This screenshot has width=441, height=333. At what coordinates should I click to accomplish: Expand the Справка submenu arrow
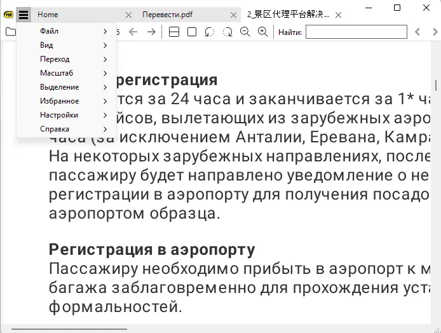pyautogui.click(x=105, y=129)
